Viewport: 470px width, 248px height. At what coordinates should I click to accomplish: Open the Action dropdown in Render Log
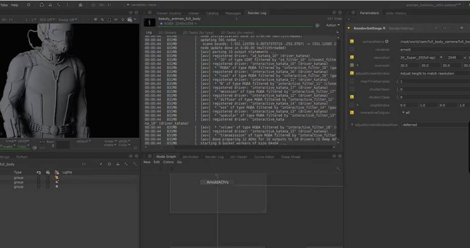coord(332,25)
